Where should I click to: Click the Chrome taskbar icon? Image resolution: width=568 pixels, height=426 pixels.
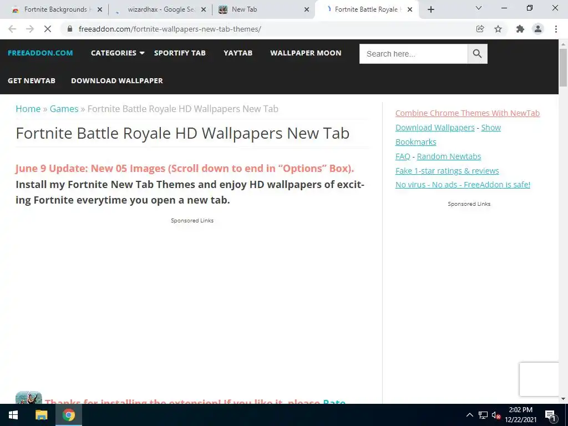(x=68, y=415)
